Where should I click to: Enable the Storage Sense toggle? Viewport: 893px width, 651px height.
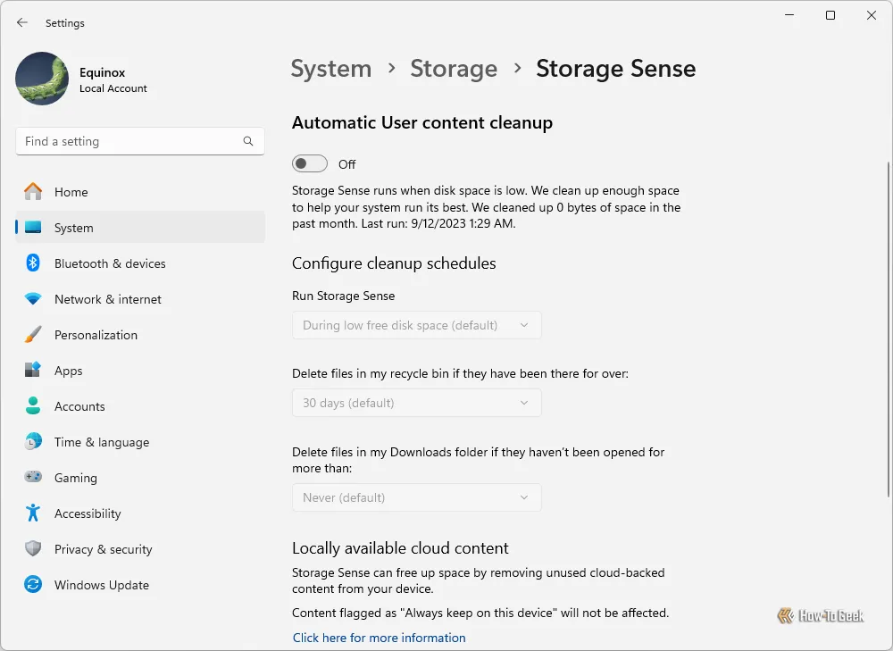coord(309,163)
